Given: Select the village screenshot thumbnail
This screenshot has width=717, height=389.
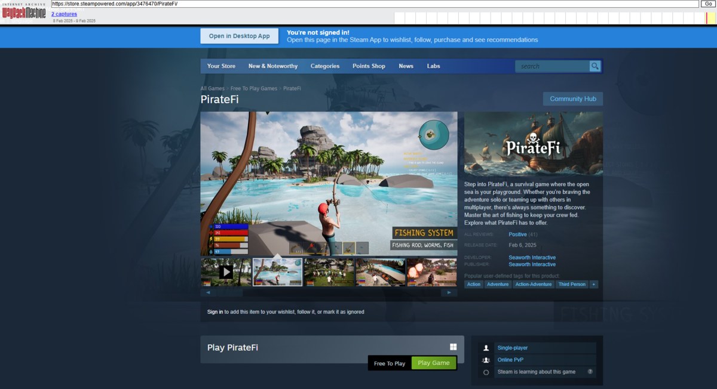Looking at the screenshot, I should [x=329, y=272].
